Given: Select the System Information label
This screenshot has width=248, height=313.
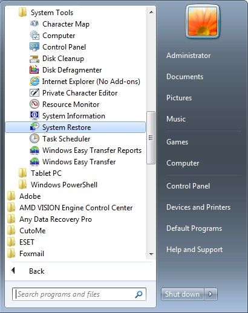Looking at the screenshot, I should [74, 116].
